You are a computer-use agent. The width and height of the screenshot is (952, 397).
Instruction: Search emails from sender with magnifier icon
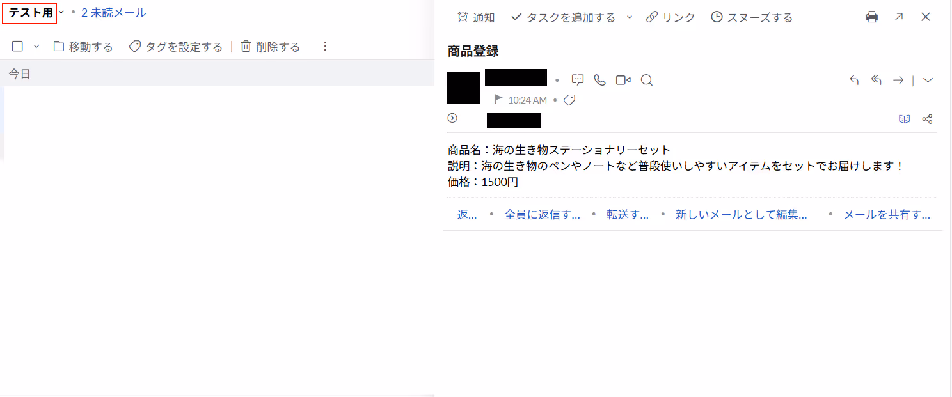click(646, 80)
